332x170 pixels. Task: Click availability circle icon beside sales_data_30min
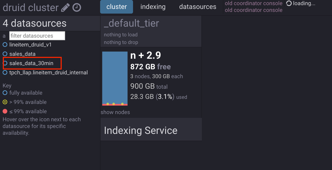5,63
